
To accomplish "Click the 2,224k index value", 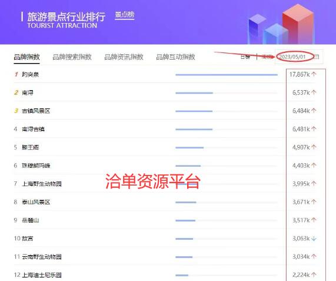I will click(301, 275).
